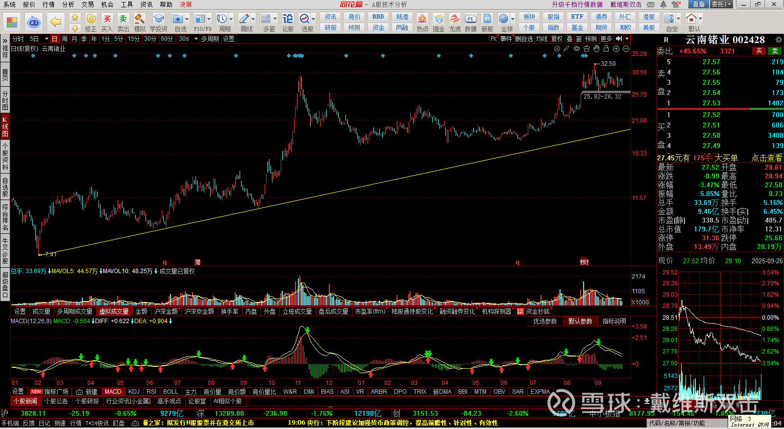Open the 数据 PE data icon
The width and height of the screenshot is (784, 429).
pos(470,19)
